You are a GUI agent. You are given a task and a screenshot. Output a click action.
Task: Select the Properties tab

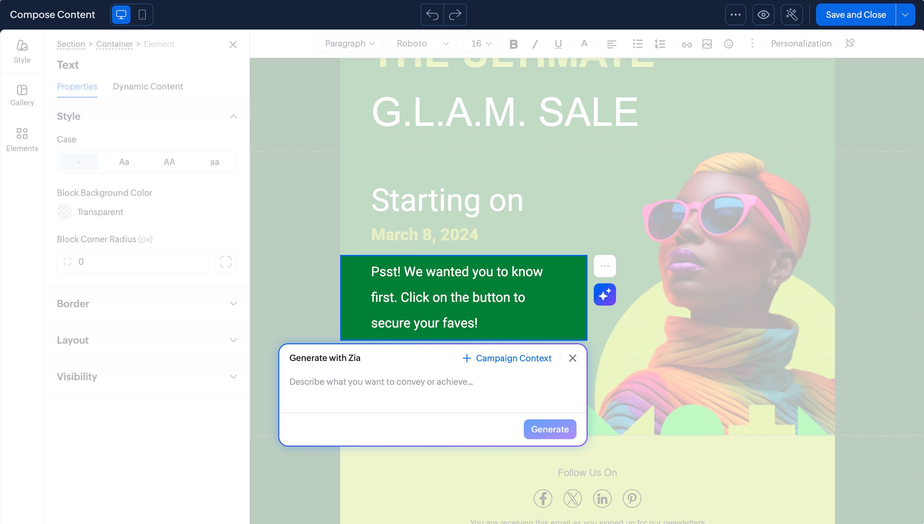77,86
